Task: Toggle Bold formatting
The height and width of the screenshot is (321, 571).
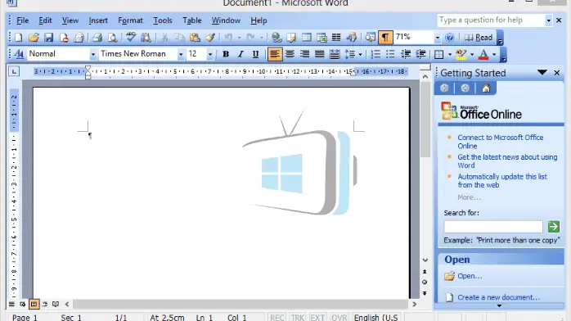Action: coord(226,54)
